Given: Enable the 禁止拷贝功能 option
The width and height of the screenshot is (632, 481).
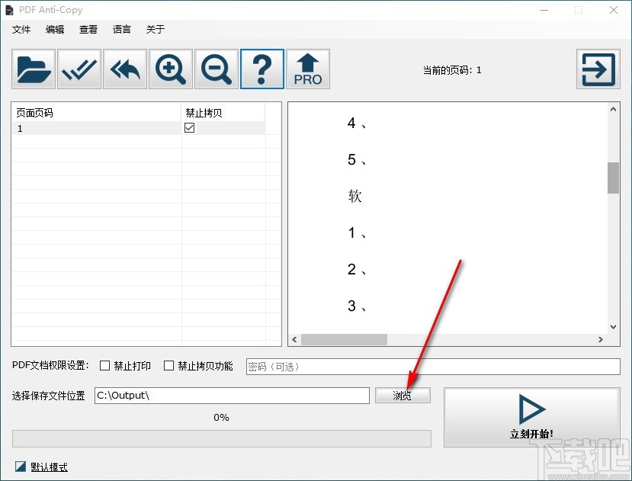Looking at the screenshot, I should pos(168,366).
